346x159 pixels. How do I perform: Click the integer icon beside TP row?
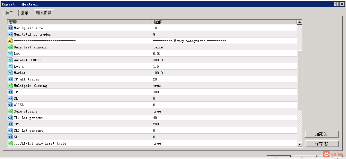pos(10,92)
